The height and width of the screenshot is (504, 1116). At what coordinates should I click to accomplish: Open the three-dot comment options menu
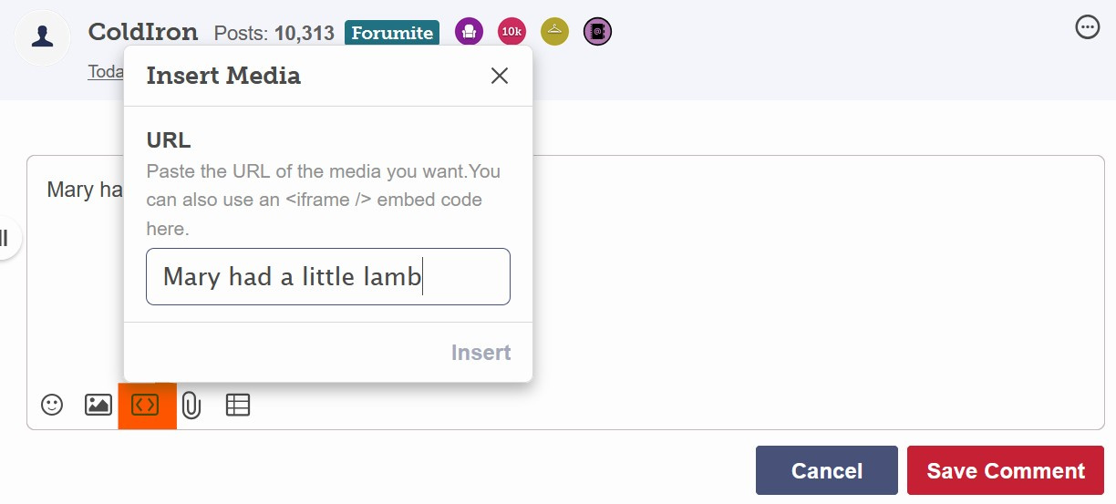[1088, 27]
